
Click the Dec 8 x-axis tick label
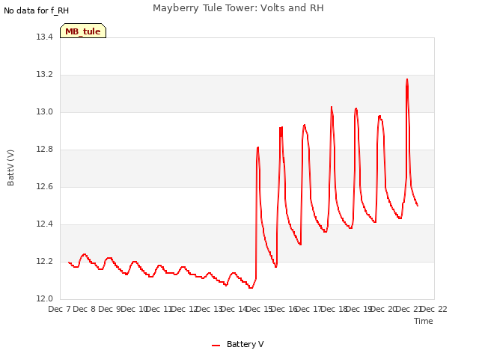coord(85,309)
